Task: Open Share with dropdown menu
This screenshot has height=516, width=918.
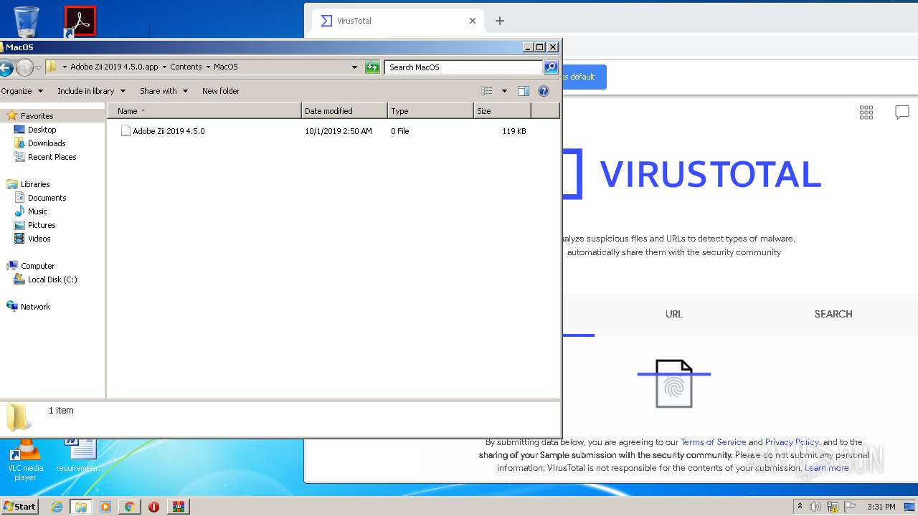Action: [x=164, y=91]
